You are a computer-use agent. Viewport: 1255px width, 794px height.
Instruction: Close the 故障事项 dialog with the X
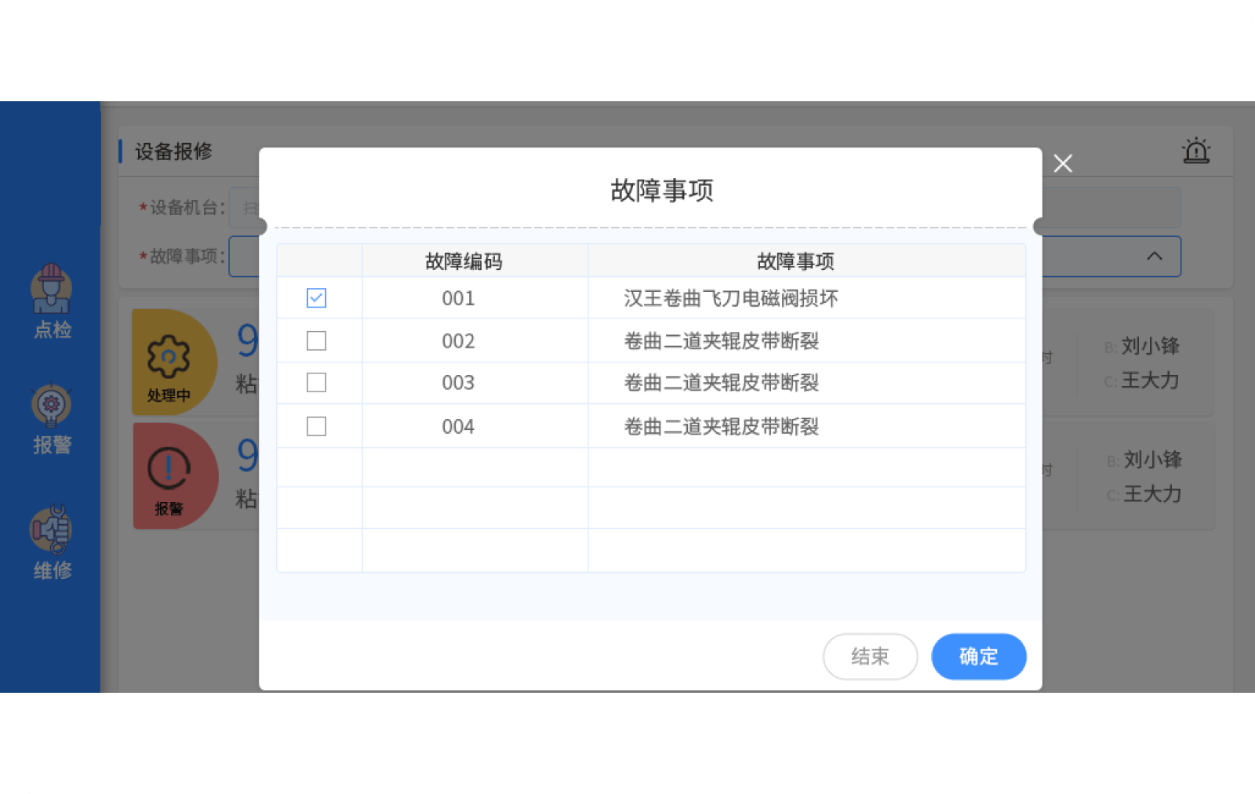[x=1063, y=164]
